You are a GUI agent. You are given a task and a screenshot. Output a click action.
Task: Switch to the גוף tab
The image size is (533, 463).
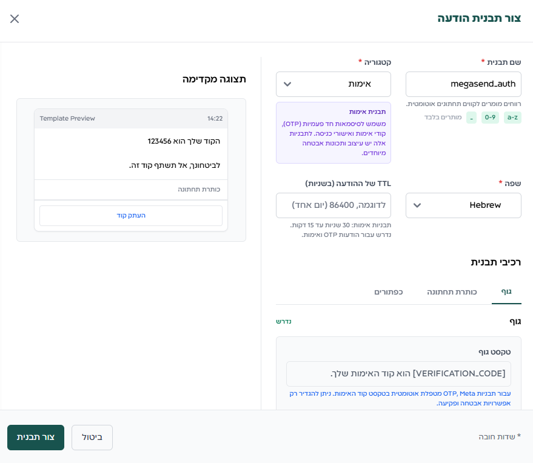(x=506, y=292)
